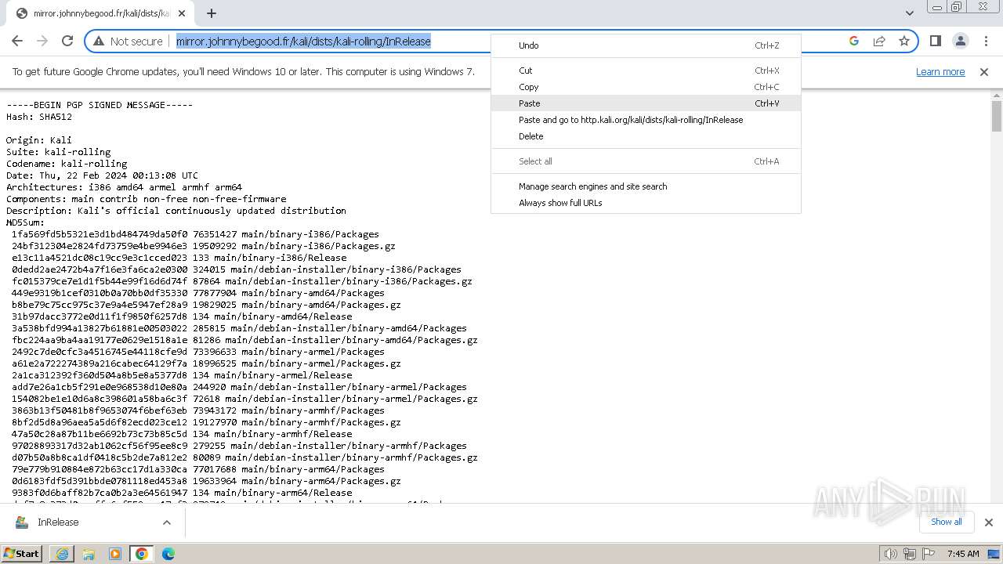Image resolution: width=1003 pixels, height=564 pixels.
Task: Close the downloads bar
Action: pyautogui.click(x=988, y=522)
